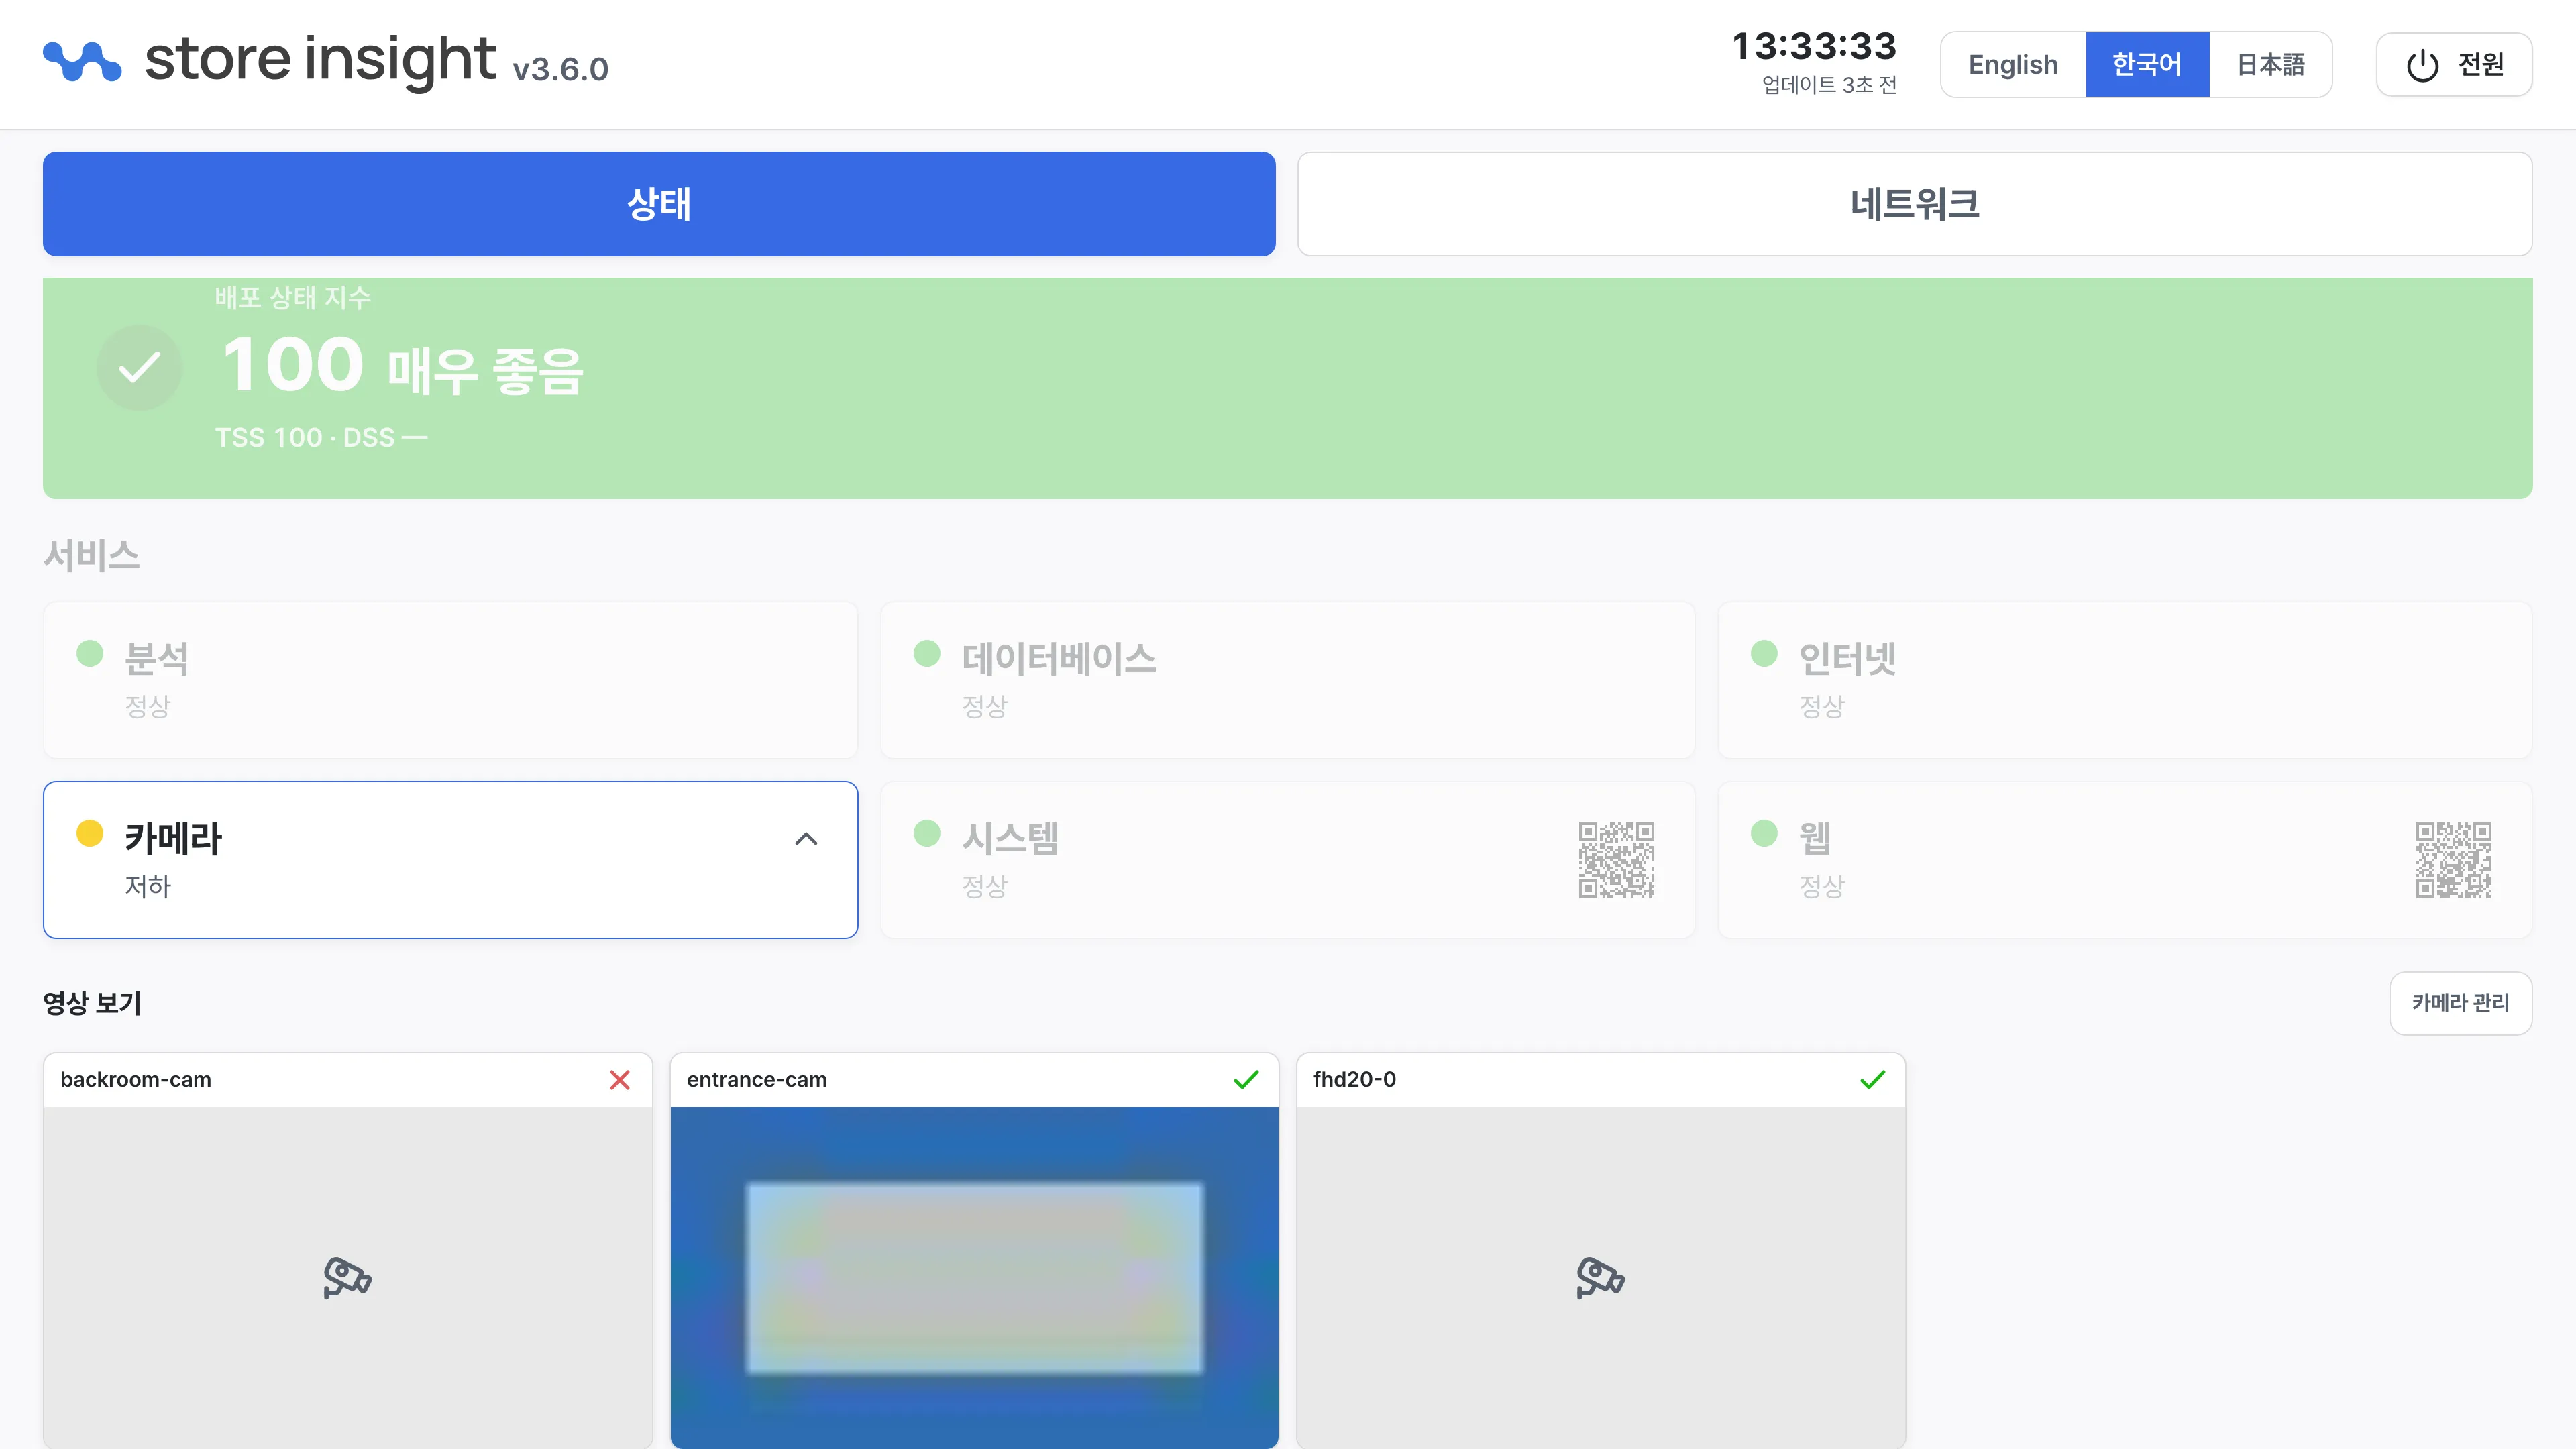The image size is (2576, 1449).
Task: Click the fhd20-0 camera name
Action: tap(1354, 1080)
